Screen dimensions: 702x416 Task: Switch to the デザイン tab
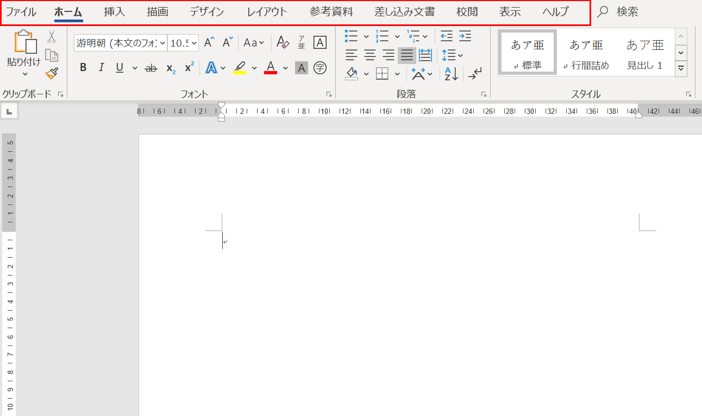coord(207,12)
